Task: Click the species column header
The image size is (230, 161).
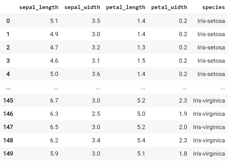Action: pyautogui.click(x=213, y=7)
